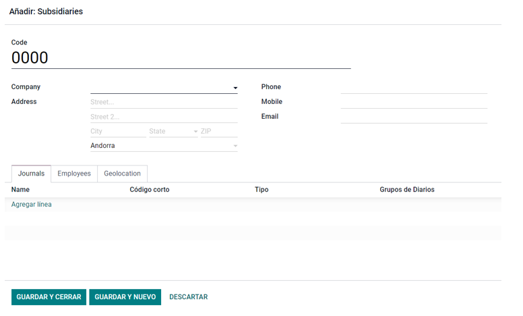Sort by the Código corto column header
Image resolution: width=523 pixels, height=316 pixels.
click(x=150, y=190)
